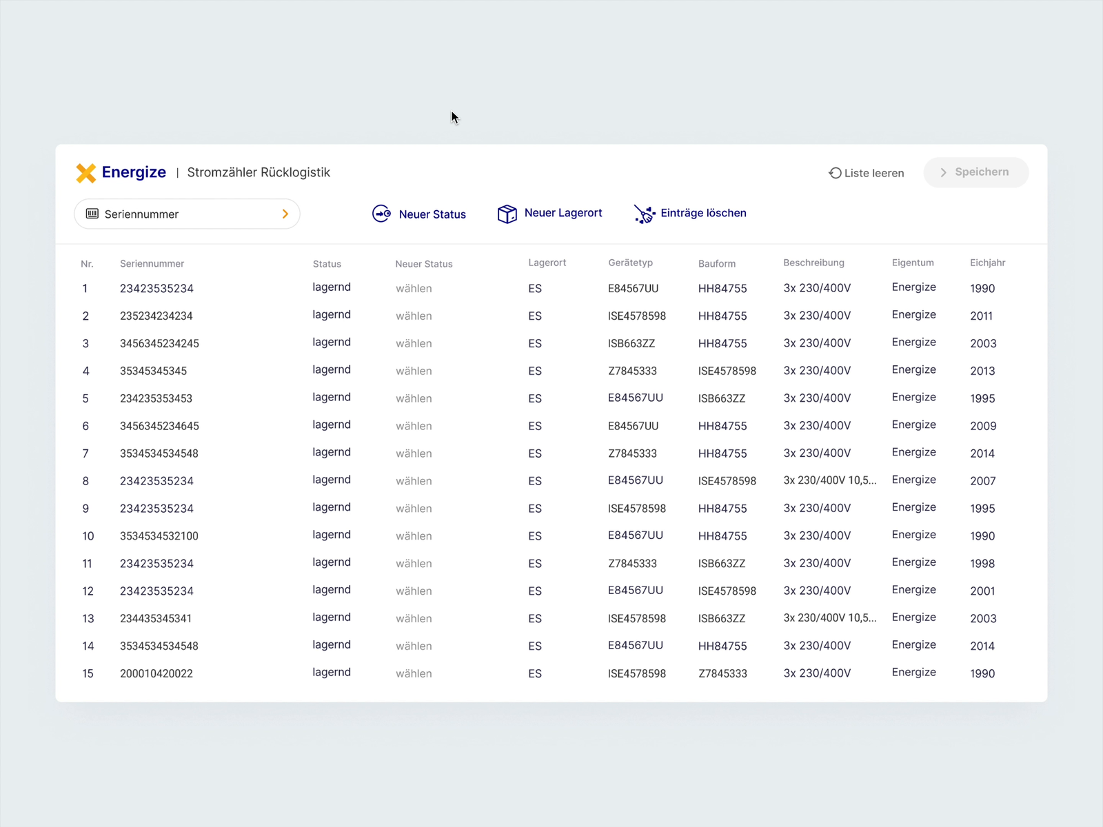Select the Neuer Status arrow-circle icon

tap(382, 214)
